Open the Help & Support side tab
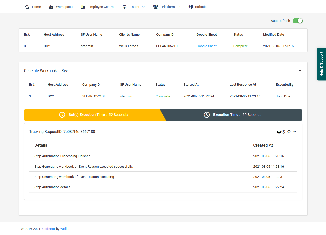Viewport: 326px width, 235px height. 321,64
